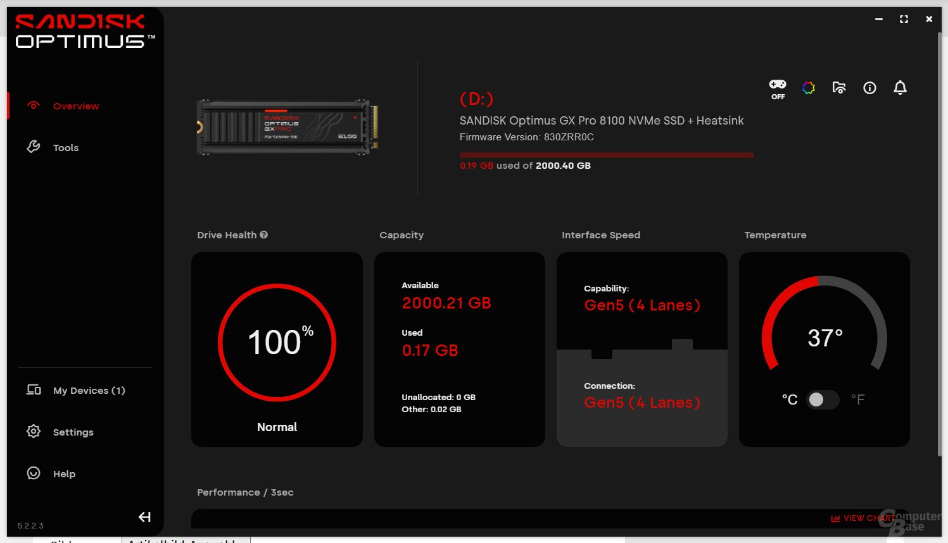Collapse the sidebar with arrow icon

pos(144,517)
